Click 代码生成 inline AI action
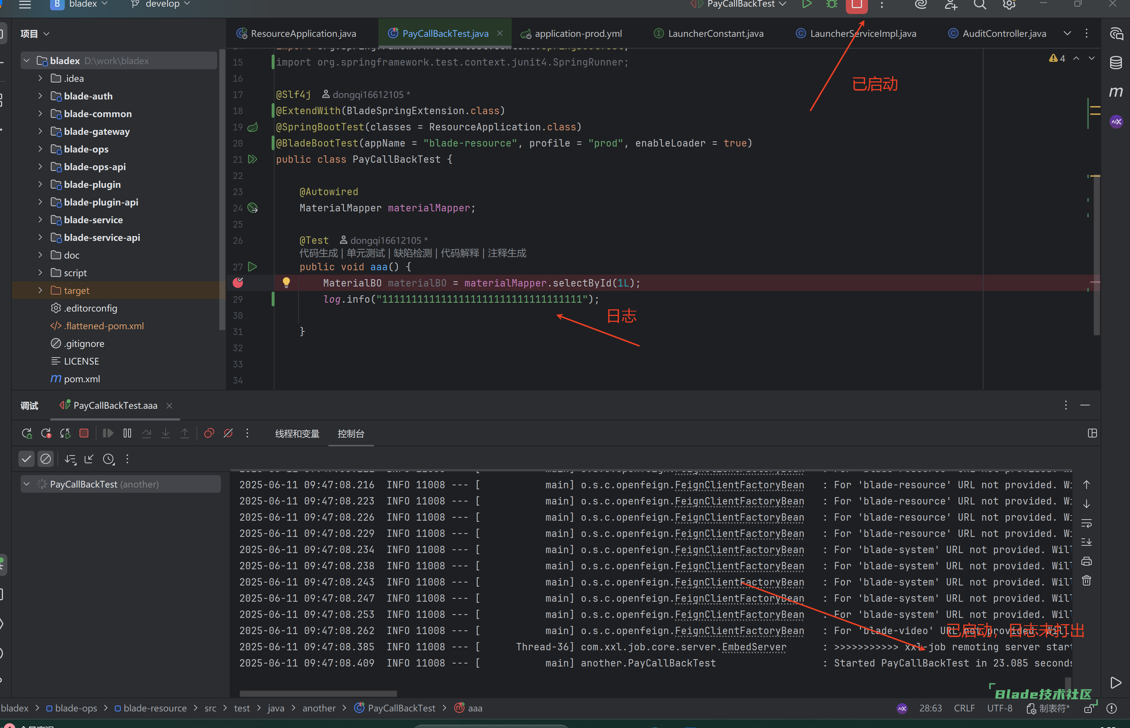 (x=318, y=253)
